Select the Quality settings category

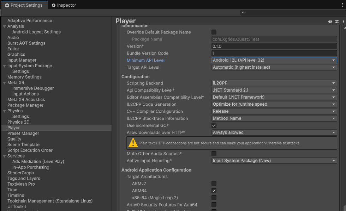(x=14, y=139)
